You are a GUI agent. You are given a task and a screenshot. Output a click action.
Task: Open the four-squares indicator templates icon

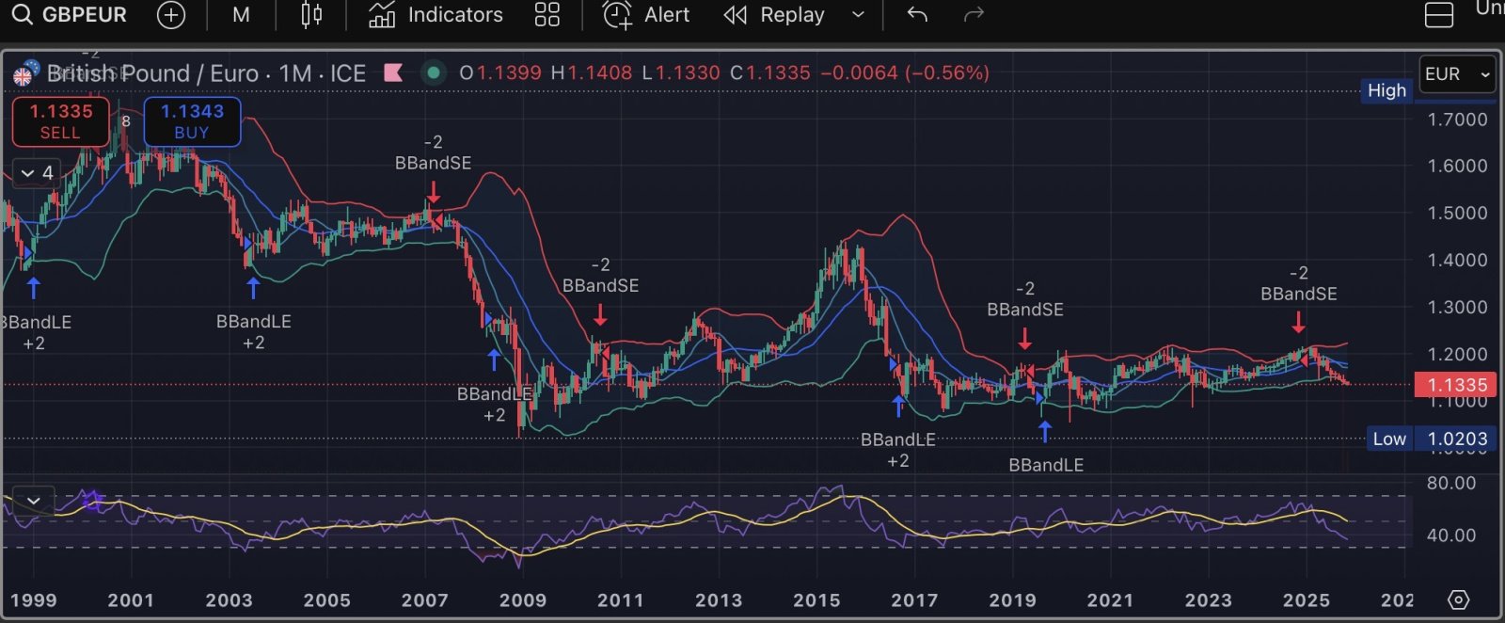point(547,15)
